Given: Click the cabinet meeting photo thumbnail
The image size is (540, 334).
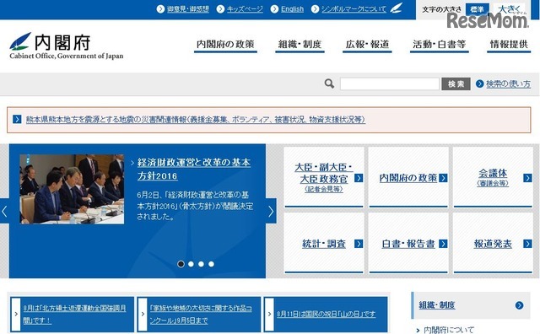Looking at the screenshot, I should point(72,189).
